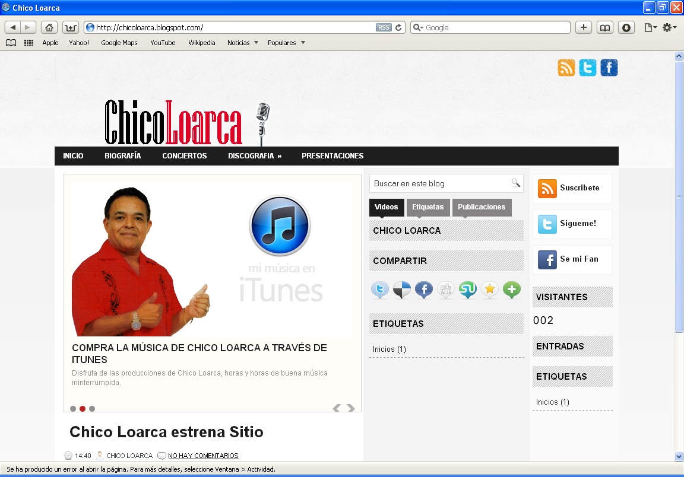Click the Suscribete RSS button
The image size is (684, 477).
pyautogui.click(x=572, y=188)
